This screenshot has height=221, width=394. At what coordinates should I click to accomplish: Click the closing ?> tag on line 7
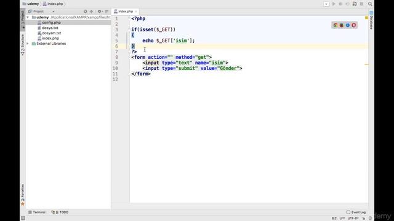coord(134,52)
